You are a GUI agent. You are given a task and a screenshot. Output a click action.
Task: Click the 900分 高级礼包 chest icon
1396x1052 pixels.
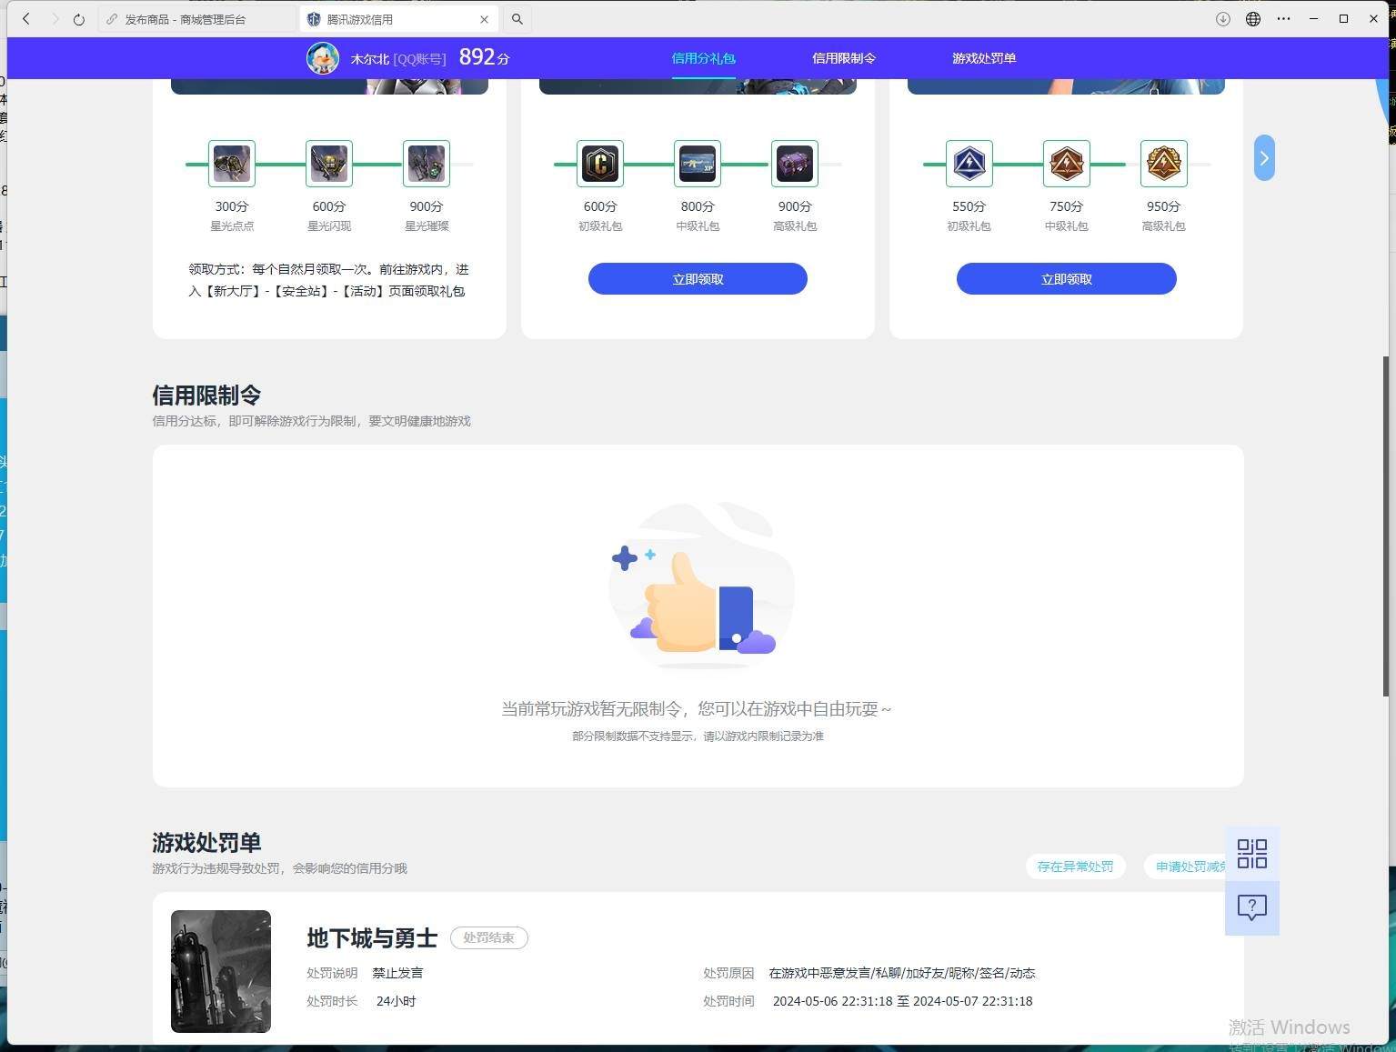(795, 164)
